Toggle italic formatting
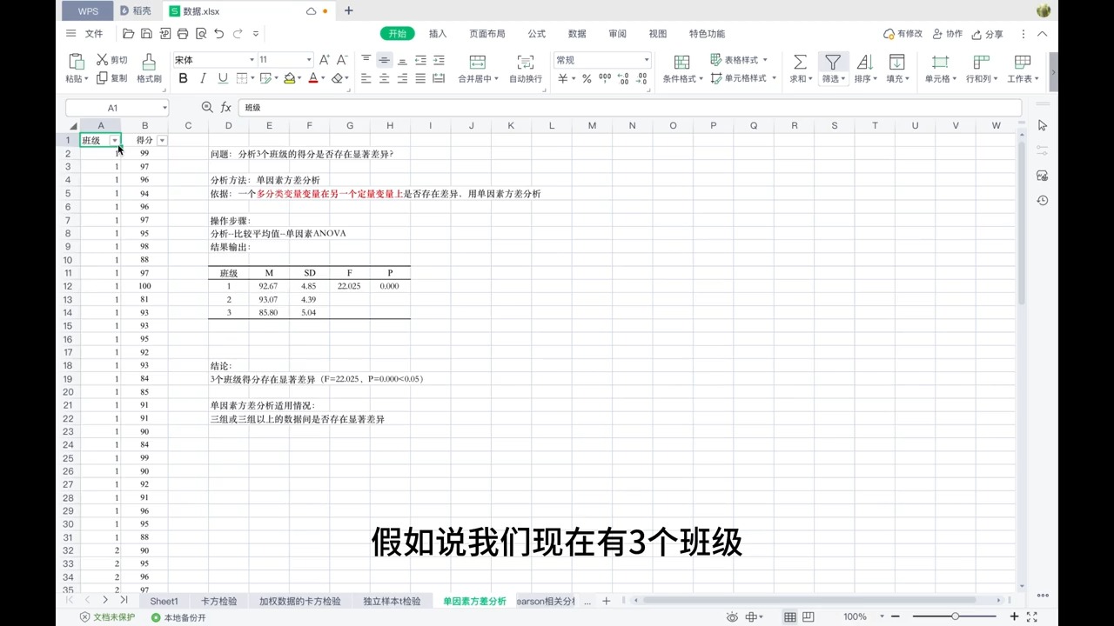 tap(202, 78)
